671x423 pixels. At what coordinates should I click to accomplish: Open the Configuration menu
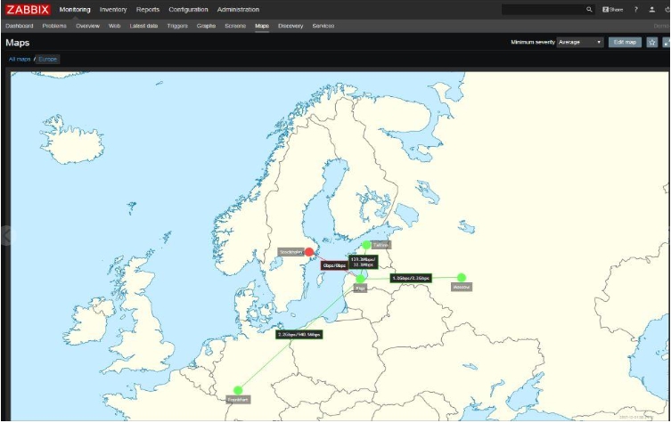(x=188, y=9)
